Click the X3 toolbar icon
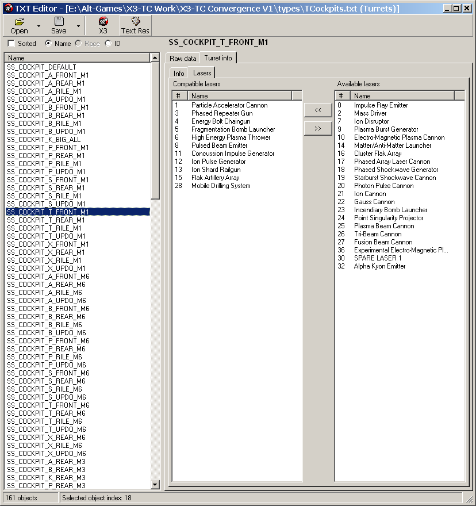This screenshot has width=476, height=506. 103,22
